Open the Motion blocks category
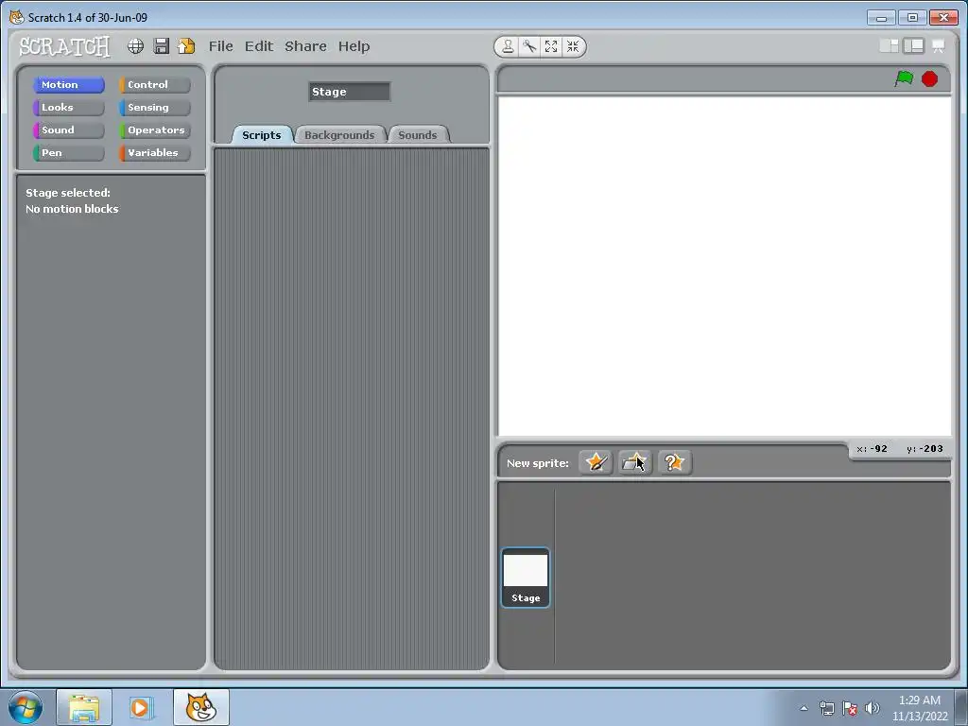 [x=68, y=84]
